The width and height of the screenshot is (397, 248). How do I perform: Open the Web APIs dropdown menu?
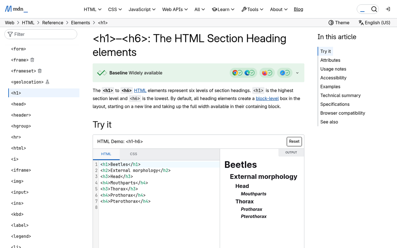click(x=175, y=9)
